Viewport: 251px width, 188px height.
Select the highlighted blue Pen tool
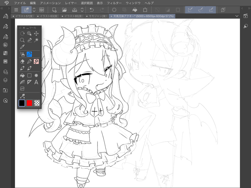pyautogui.click(x=29, y=54)
